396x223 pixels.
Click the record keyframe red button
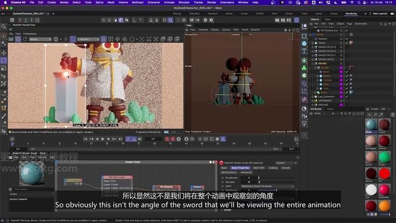pos(166,139)
